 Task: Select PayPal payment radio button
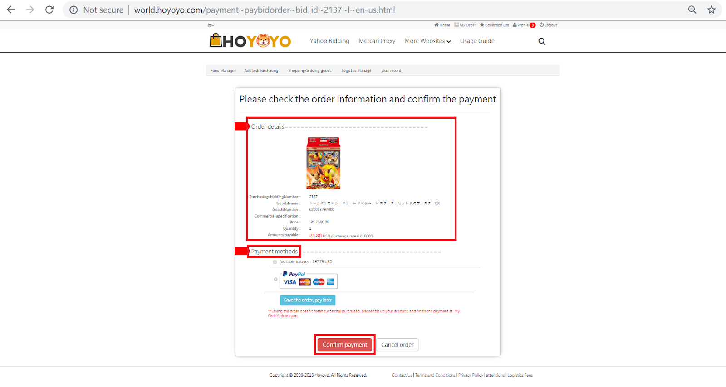tap(275, 279)
